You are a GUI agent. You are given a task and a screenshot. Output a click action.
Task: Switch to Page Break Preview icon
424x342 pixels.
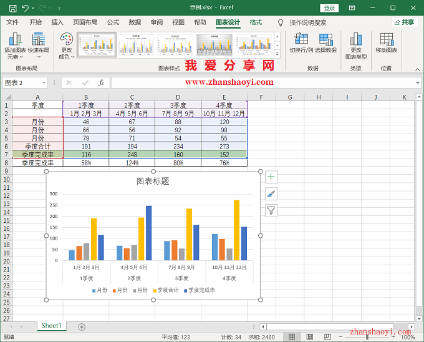(x=327, y=337)
